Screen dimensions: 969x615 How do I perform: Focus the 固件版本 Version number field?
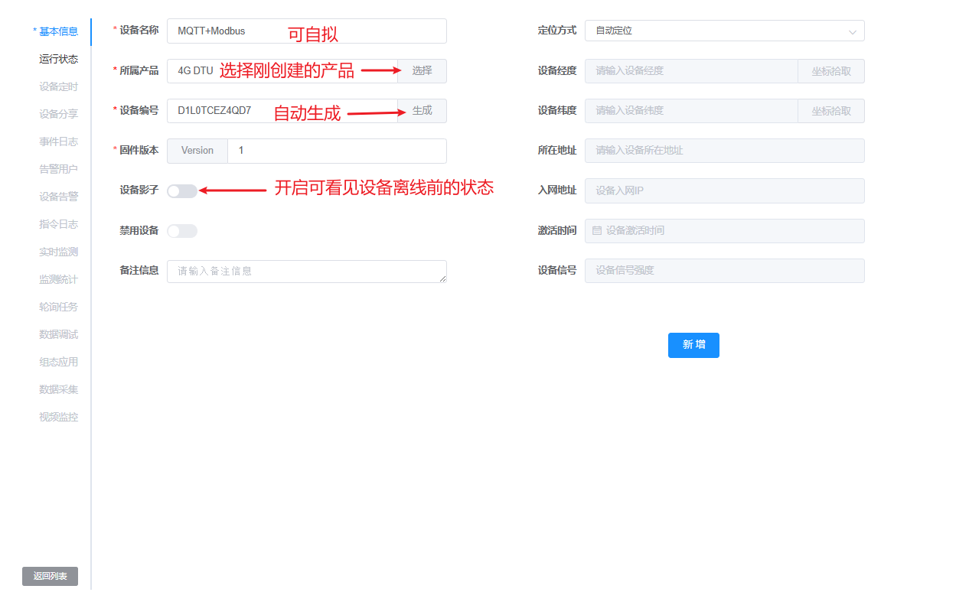(337, 151)
